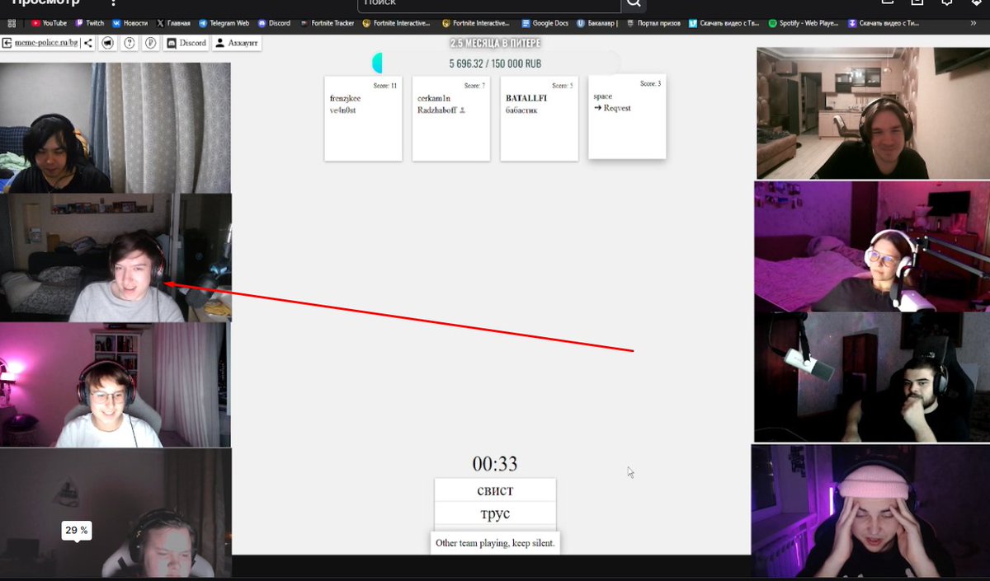The image size is (990, 581).
Task: Select the webcam showing the 29 % tooltip
Action: click(x=115, y=513)
